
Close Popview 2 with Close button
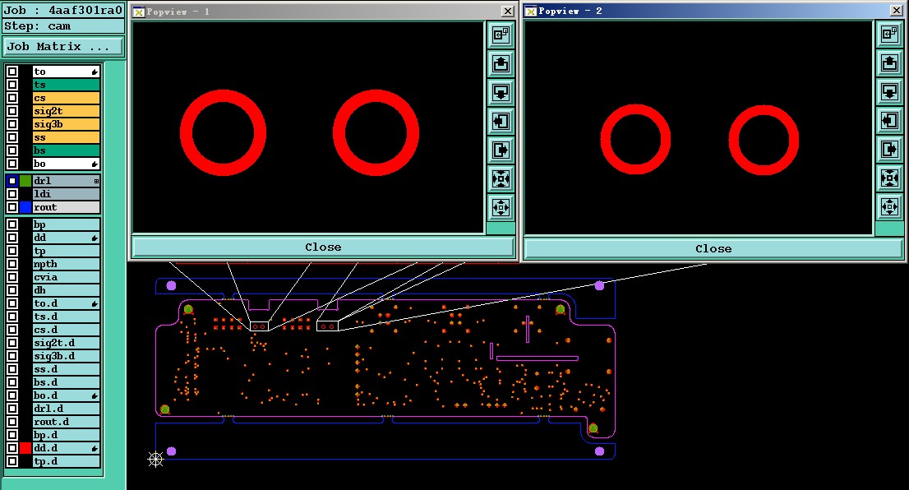pos(713,249)
